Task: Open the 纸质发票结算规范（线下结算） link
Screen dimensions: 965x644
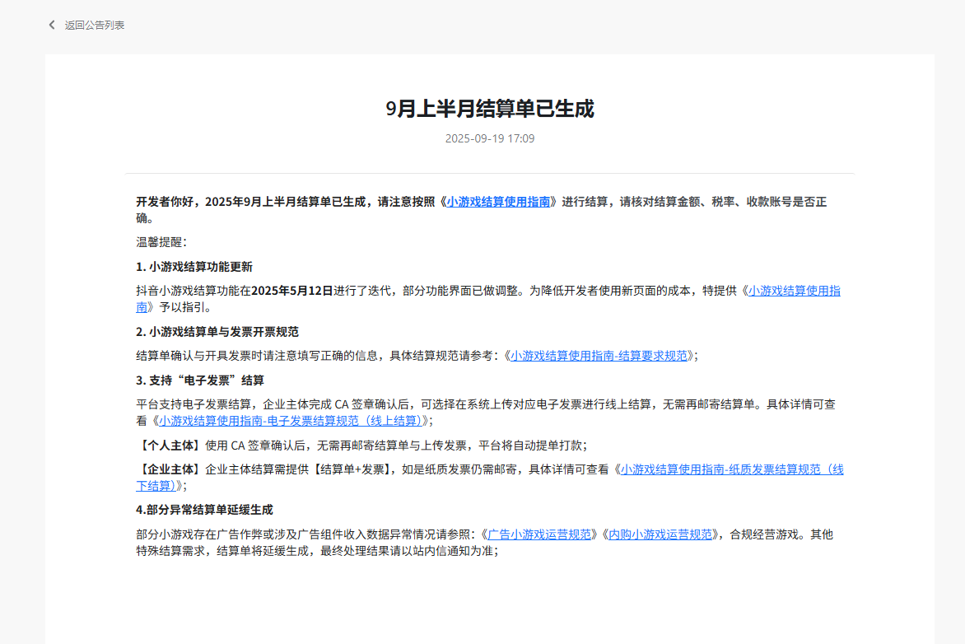Action: point(731,469)
